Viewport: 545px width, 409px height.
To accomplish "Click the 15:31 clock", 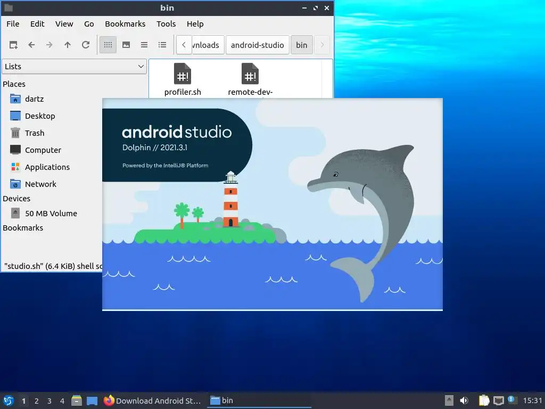I will pos(532,400).
